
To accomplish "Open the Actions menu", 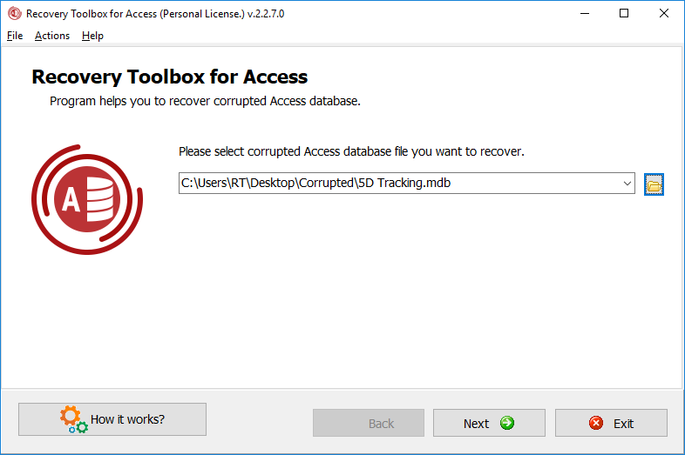I will (52, 36).
